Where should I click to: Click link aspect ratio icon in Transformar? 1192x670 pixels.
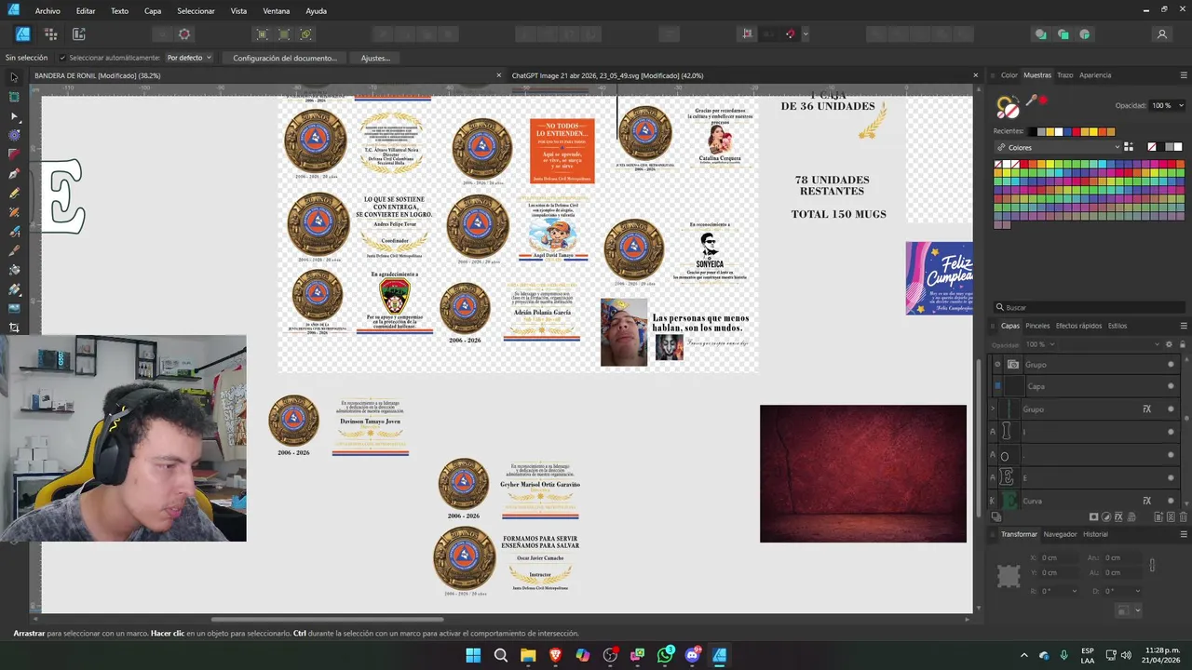[x=1152, y=565]
